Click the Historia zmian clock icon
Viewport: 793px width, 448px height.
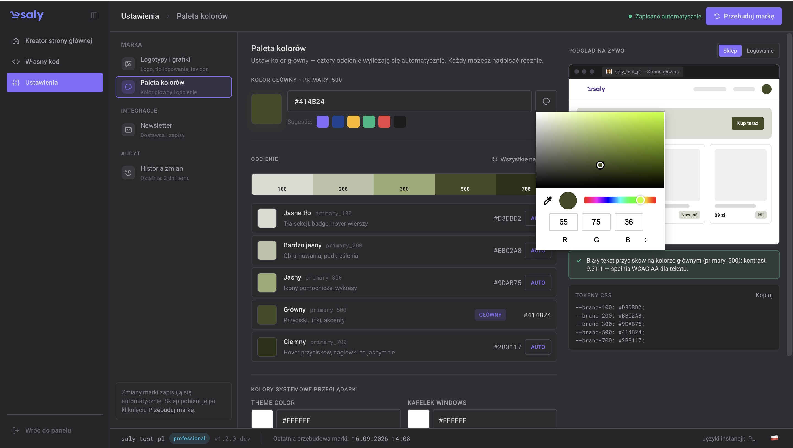(x=128, y=173)
